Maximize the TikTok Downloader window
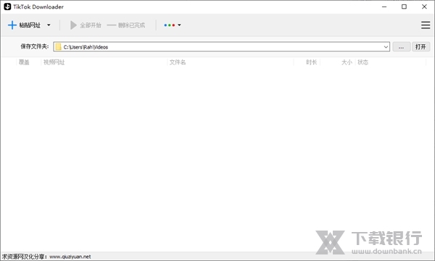This screenshot has width=435, height=261. (405, 7)
